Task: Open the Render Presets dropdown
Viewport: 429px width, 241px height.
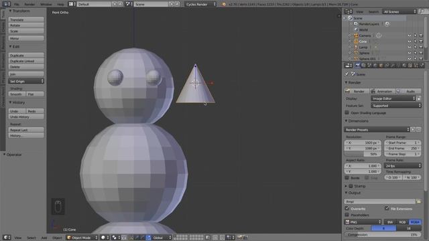Action: [x=377, y=129]
